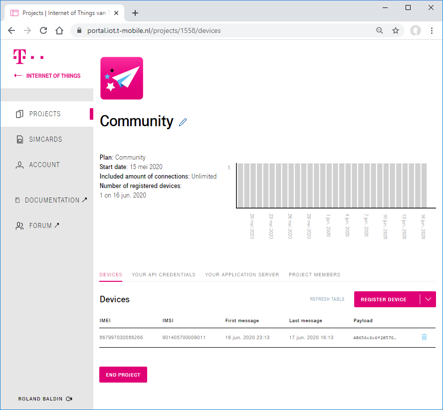Open a new browser tab

[x=135, y=13]
